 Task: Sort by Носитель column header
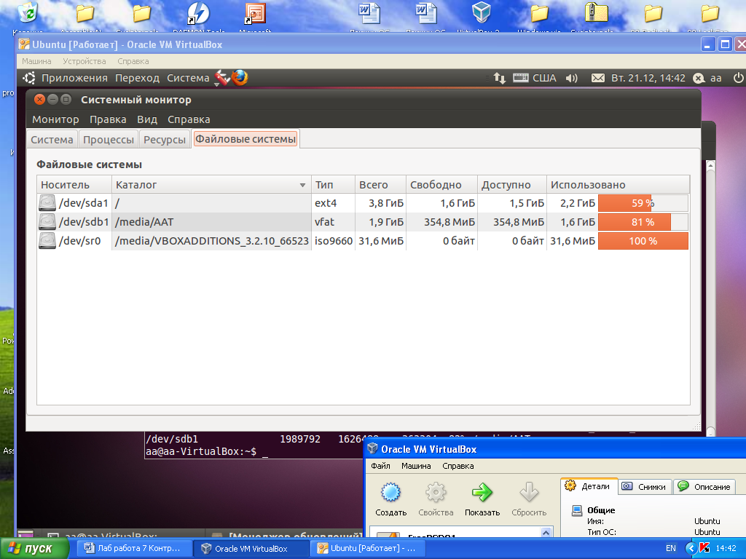[x=74, y=184]
